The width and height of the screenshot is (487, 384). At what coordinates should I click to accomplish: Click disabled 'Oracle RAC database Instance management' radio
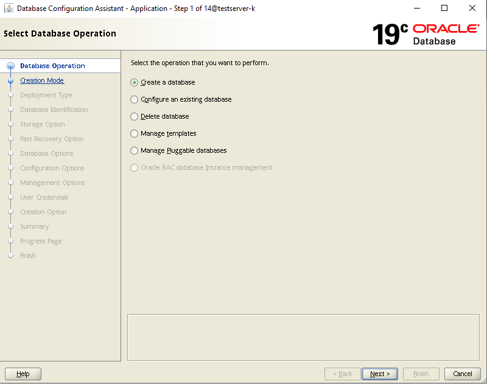coord(134,168)
